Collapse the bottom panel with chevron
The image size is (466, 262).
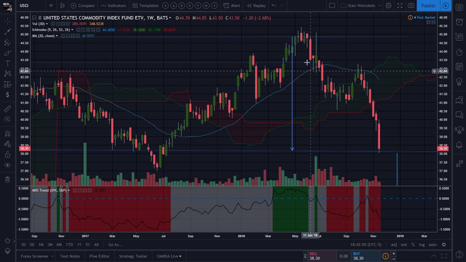[434, 256]
